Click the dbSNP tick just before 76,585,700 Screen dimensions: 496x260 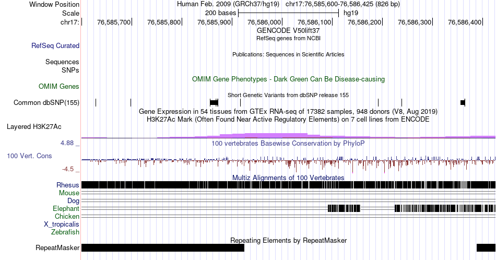point(131,102)
